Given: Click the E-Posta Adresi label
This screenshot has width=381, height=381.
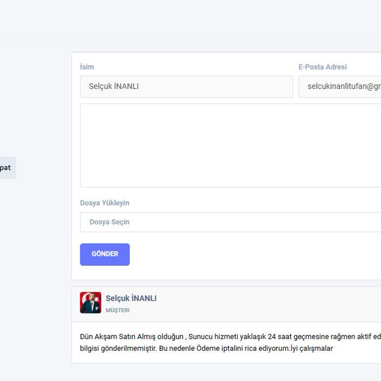Looking at the screenshot, I should pos(322,67).
